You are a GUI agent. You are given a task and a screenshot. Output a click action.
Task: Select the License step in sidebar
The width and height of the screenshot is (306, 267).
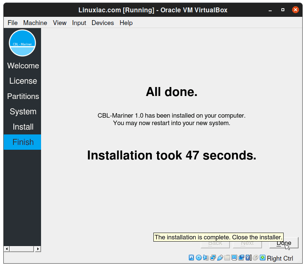(x=23, y=81)
